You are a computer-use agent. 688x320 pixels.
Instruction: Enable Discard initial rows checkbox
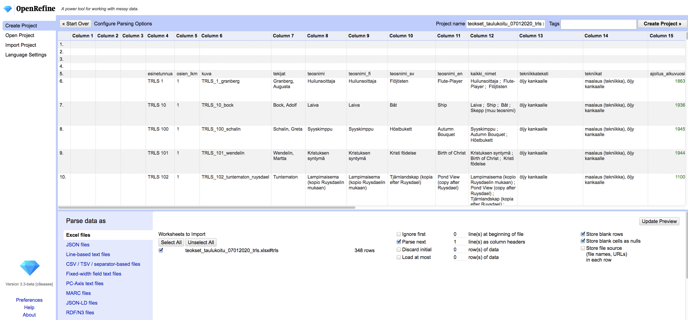point(399,250)
